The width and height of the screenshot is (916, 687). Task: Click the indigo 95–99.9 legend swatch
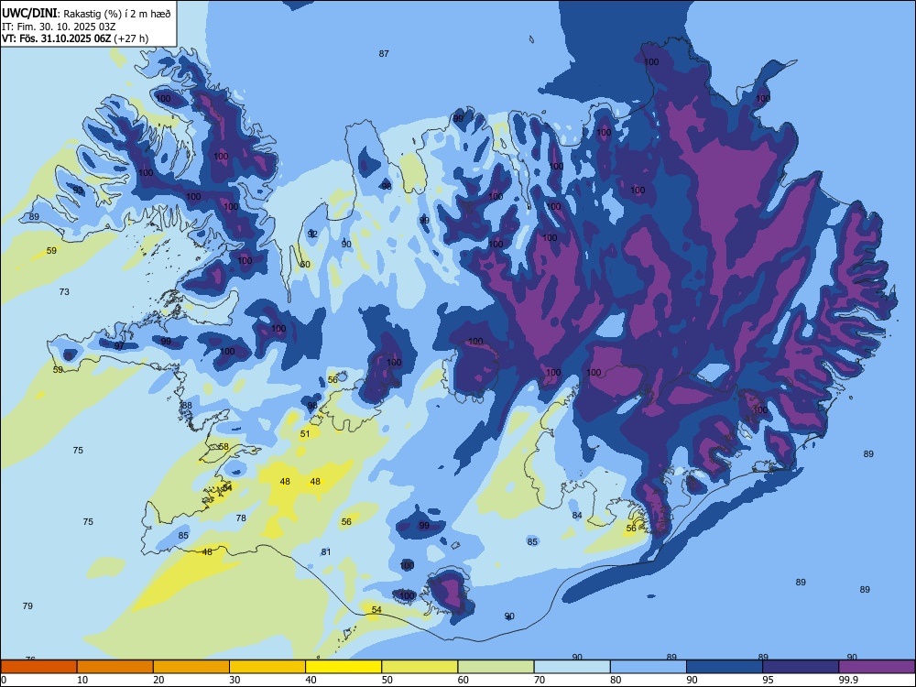(x=801, y=667)
